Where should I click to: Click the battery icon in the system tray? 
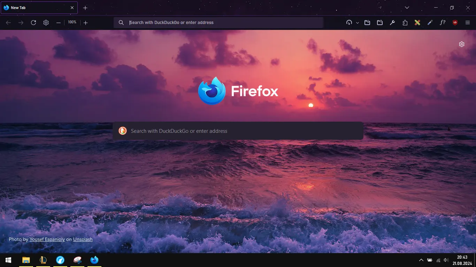(x=430, y=260)
